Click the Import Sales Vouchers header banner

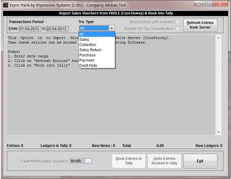116,13
